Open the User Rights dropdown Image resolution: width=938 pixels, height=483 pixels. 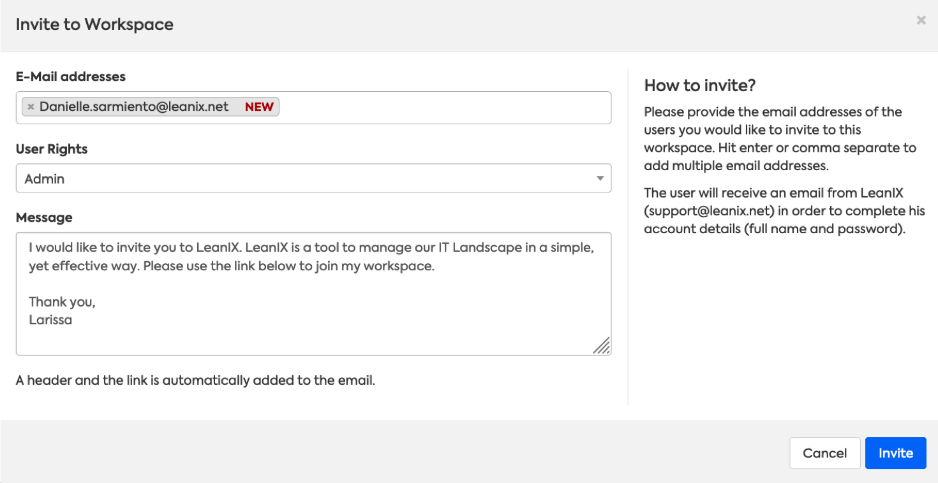313,178
